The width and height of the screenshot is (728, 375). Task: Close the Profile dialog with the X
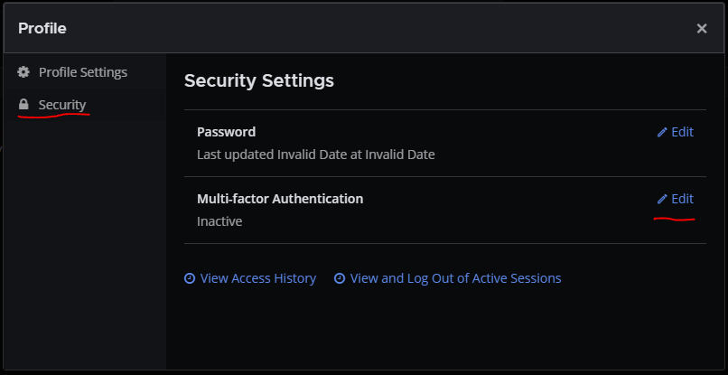(702, 28)
